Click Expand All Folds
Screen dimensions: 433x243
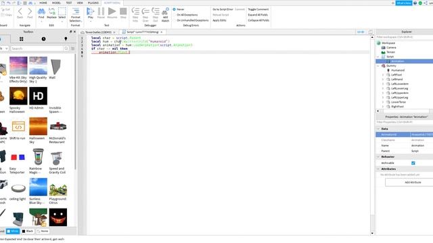click(x=258, y=15)
